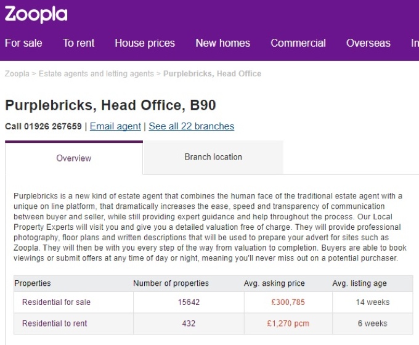Select New homes in navigation bar
The image size is (419, 345).
click(222, 43)
